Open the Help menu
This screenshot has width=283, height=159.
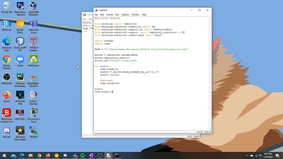(144, 15)
